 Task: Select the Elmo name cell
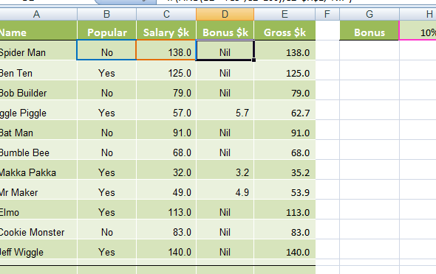click(38, 210)
